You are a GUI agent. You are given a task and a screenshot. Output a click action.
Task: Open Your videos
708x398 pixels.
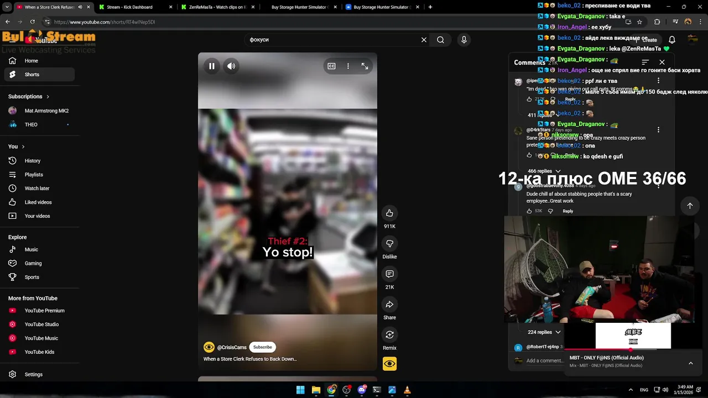click(39, 216)
